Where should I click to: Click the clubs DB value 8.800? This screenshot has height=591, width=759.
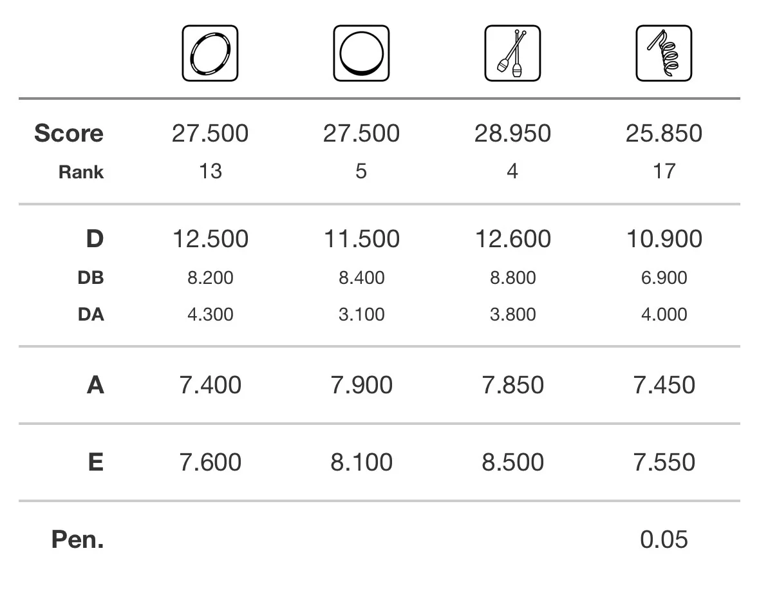[x=512, y=278]
